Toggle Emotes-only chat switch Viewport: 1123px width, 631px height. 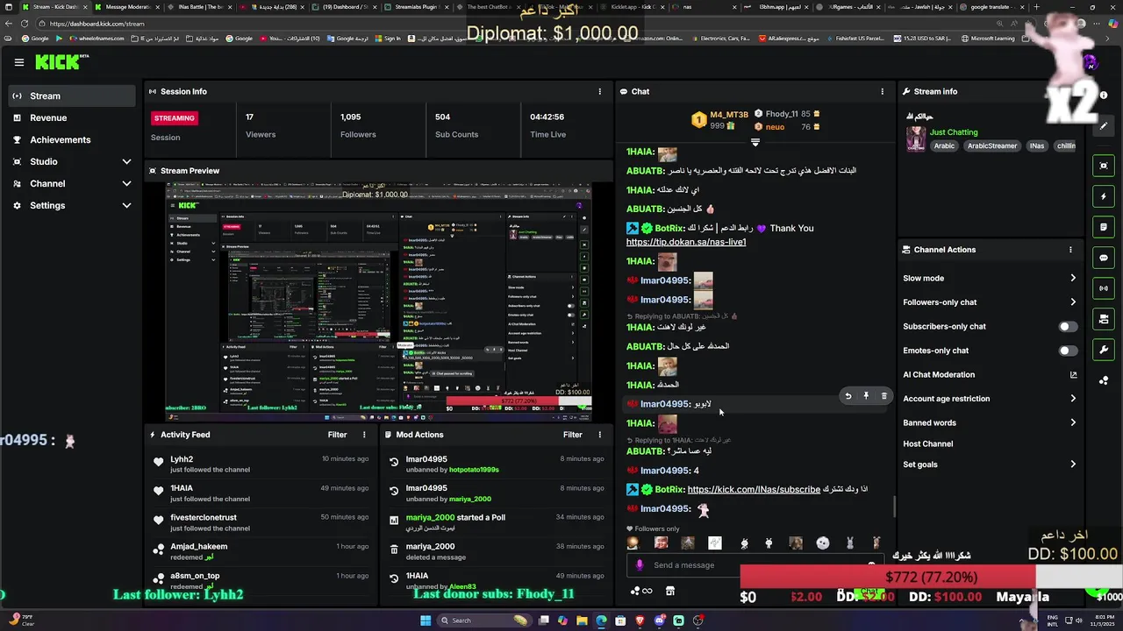(x=1067, y=351)
